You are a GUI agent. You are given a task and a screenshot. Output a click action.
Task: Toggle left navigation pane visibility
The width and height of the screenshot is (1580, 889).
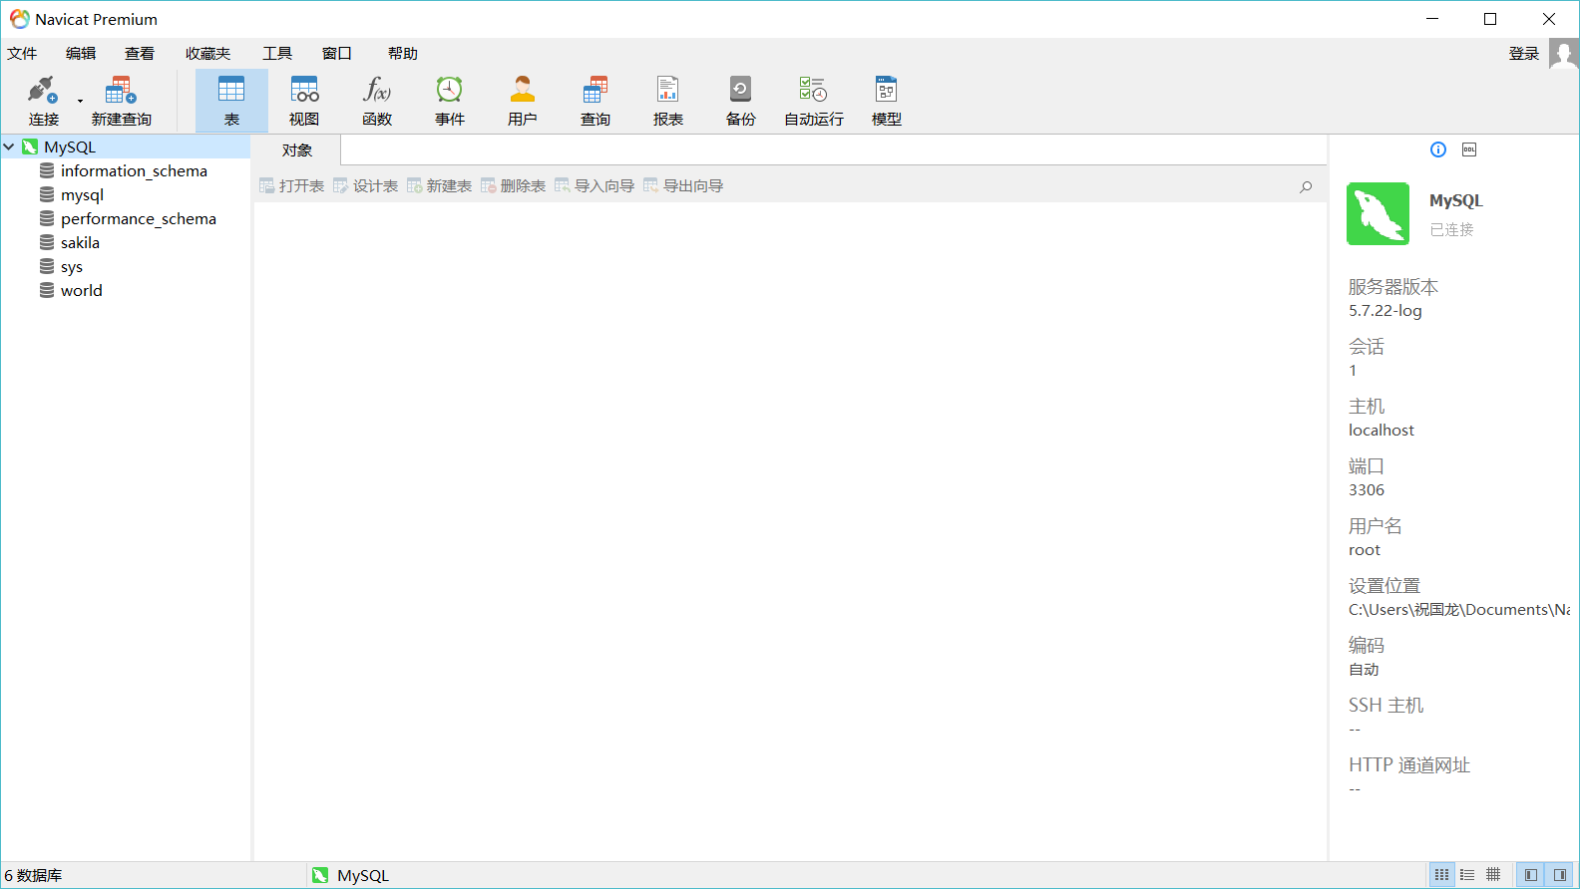[1530, 875]
